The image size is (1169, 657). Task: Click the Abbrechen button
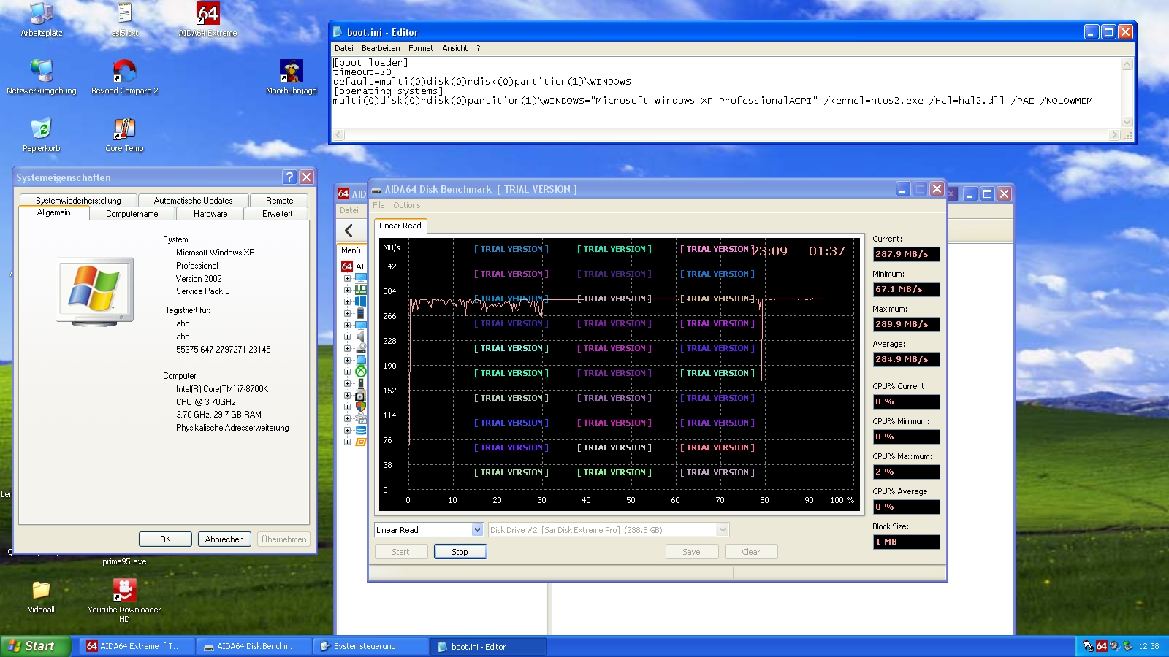click(x=224, y=539)
